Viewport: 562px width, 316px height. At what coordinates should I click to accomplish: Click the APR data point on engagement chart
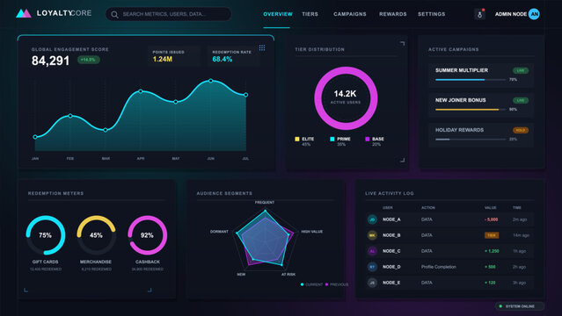[x=141, y=91]
